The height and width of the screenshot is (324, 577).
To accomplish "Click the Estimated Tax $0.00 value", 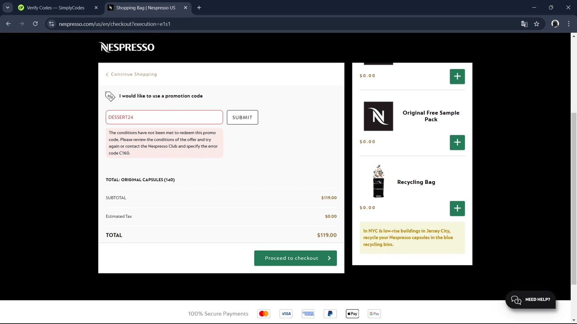I will (331, 217).
